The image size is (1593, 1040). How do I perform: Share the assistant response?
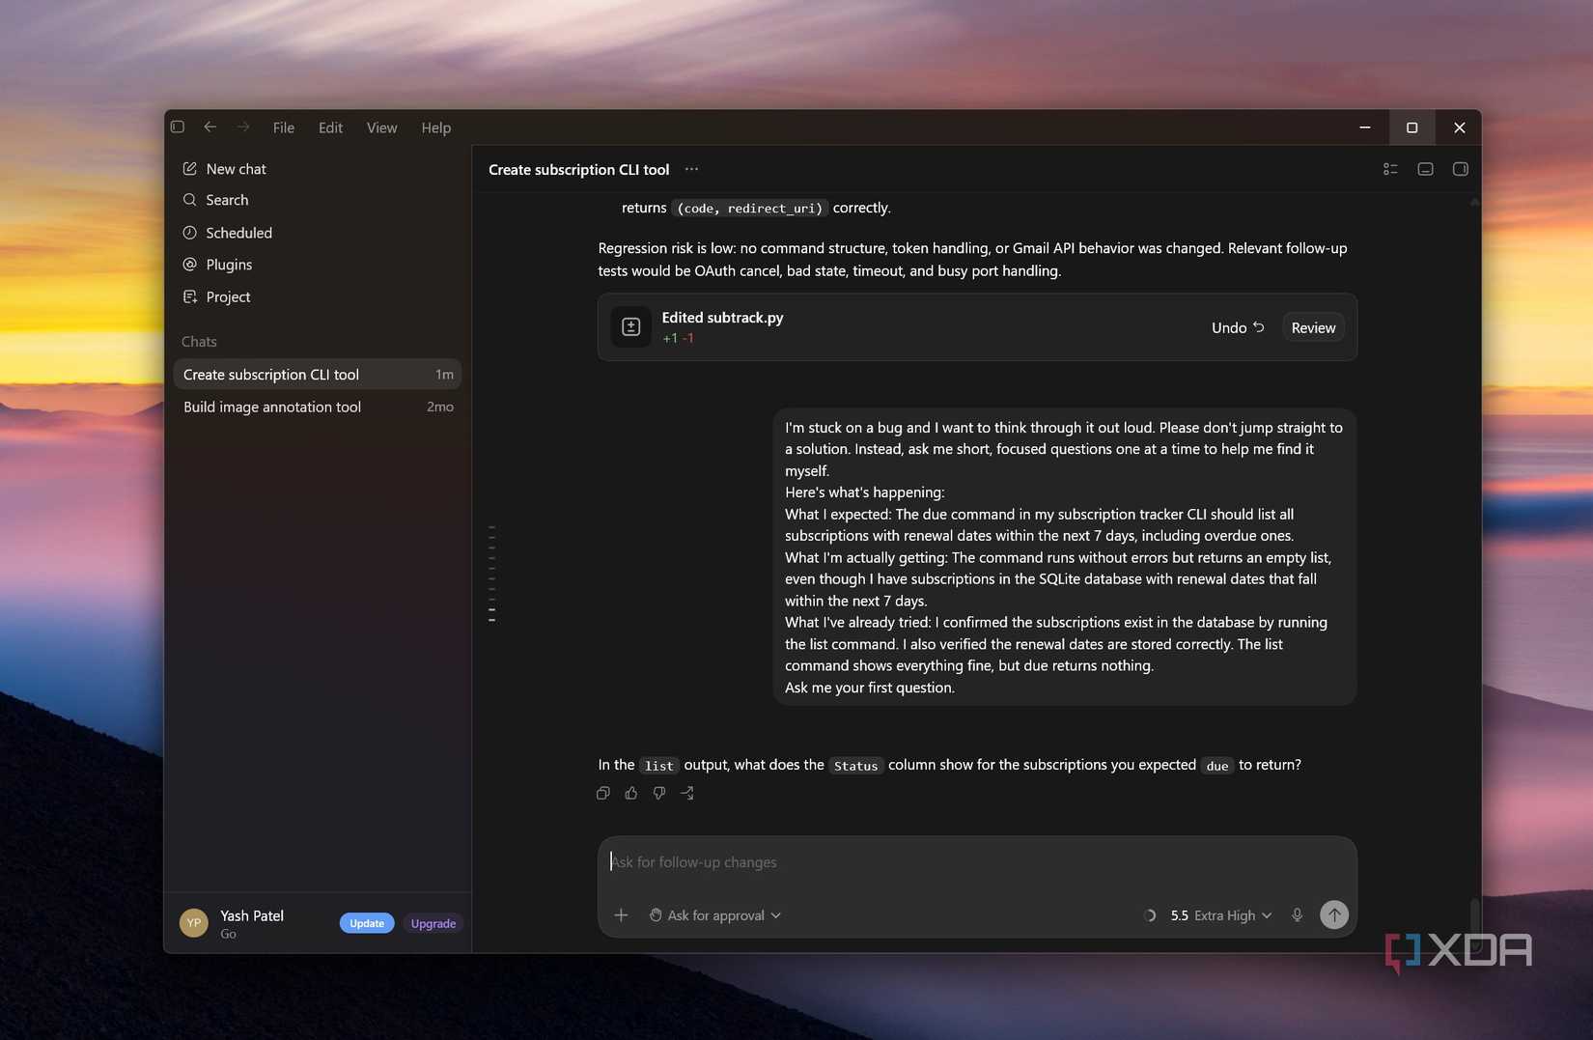pos(687,793)
